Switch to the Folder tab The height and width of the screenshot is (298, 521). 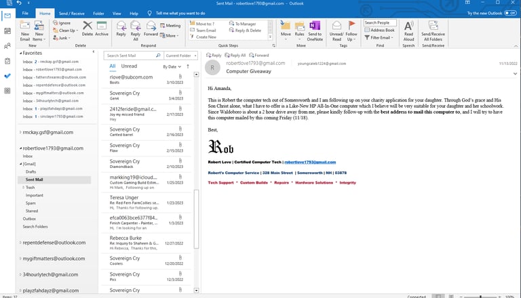pyautogui.click(x=98, y=14)
